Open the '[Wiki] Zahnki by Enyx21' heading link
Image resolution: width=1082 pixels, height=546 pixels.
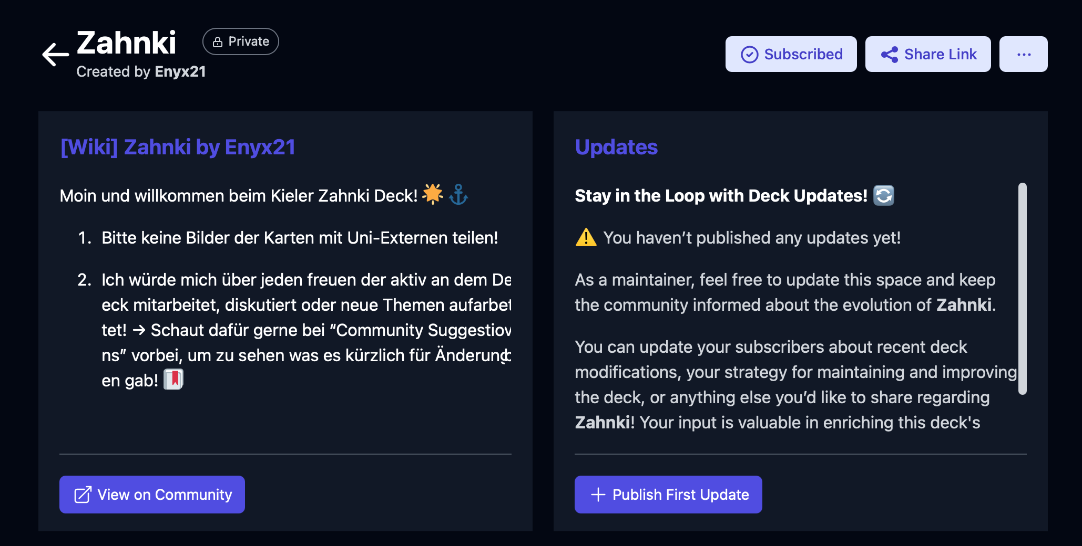click(178, 148)
